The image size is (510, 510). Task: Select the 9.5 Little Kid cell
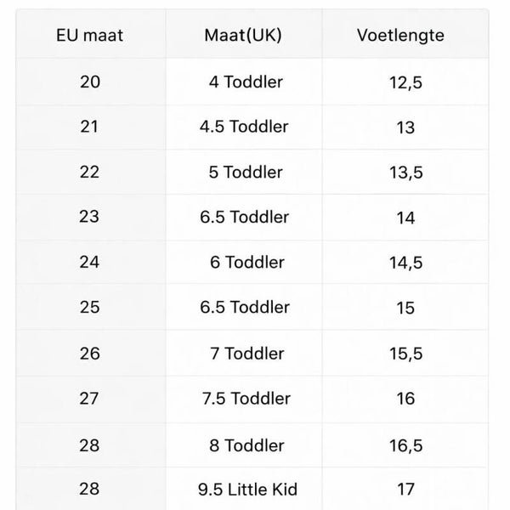click(246, 489)
